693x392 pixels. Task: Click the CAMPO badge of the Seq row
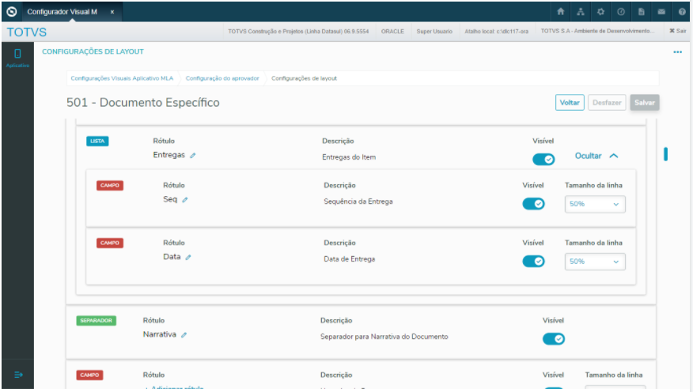110,186
